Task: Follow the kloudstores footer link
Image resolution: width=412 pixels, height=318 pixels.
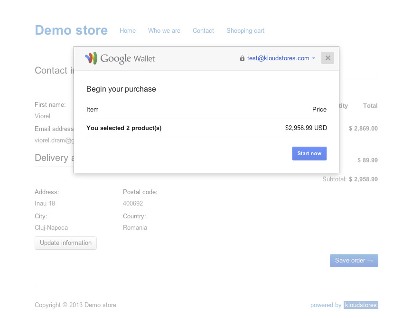Action: point(361,305)
